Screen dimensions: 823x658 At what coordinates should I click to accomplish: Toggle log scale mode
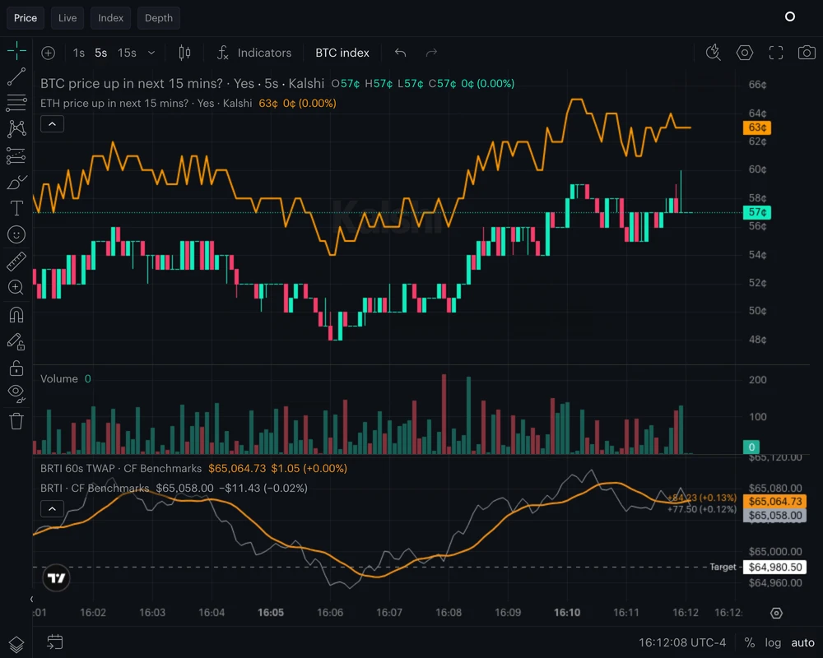(x=773, y=642)
